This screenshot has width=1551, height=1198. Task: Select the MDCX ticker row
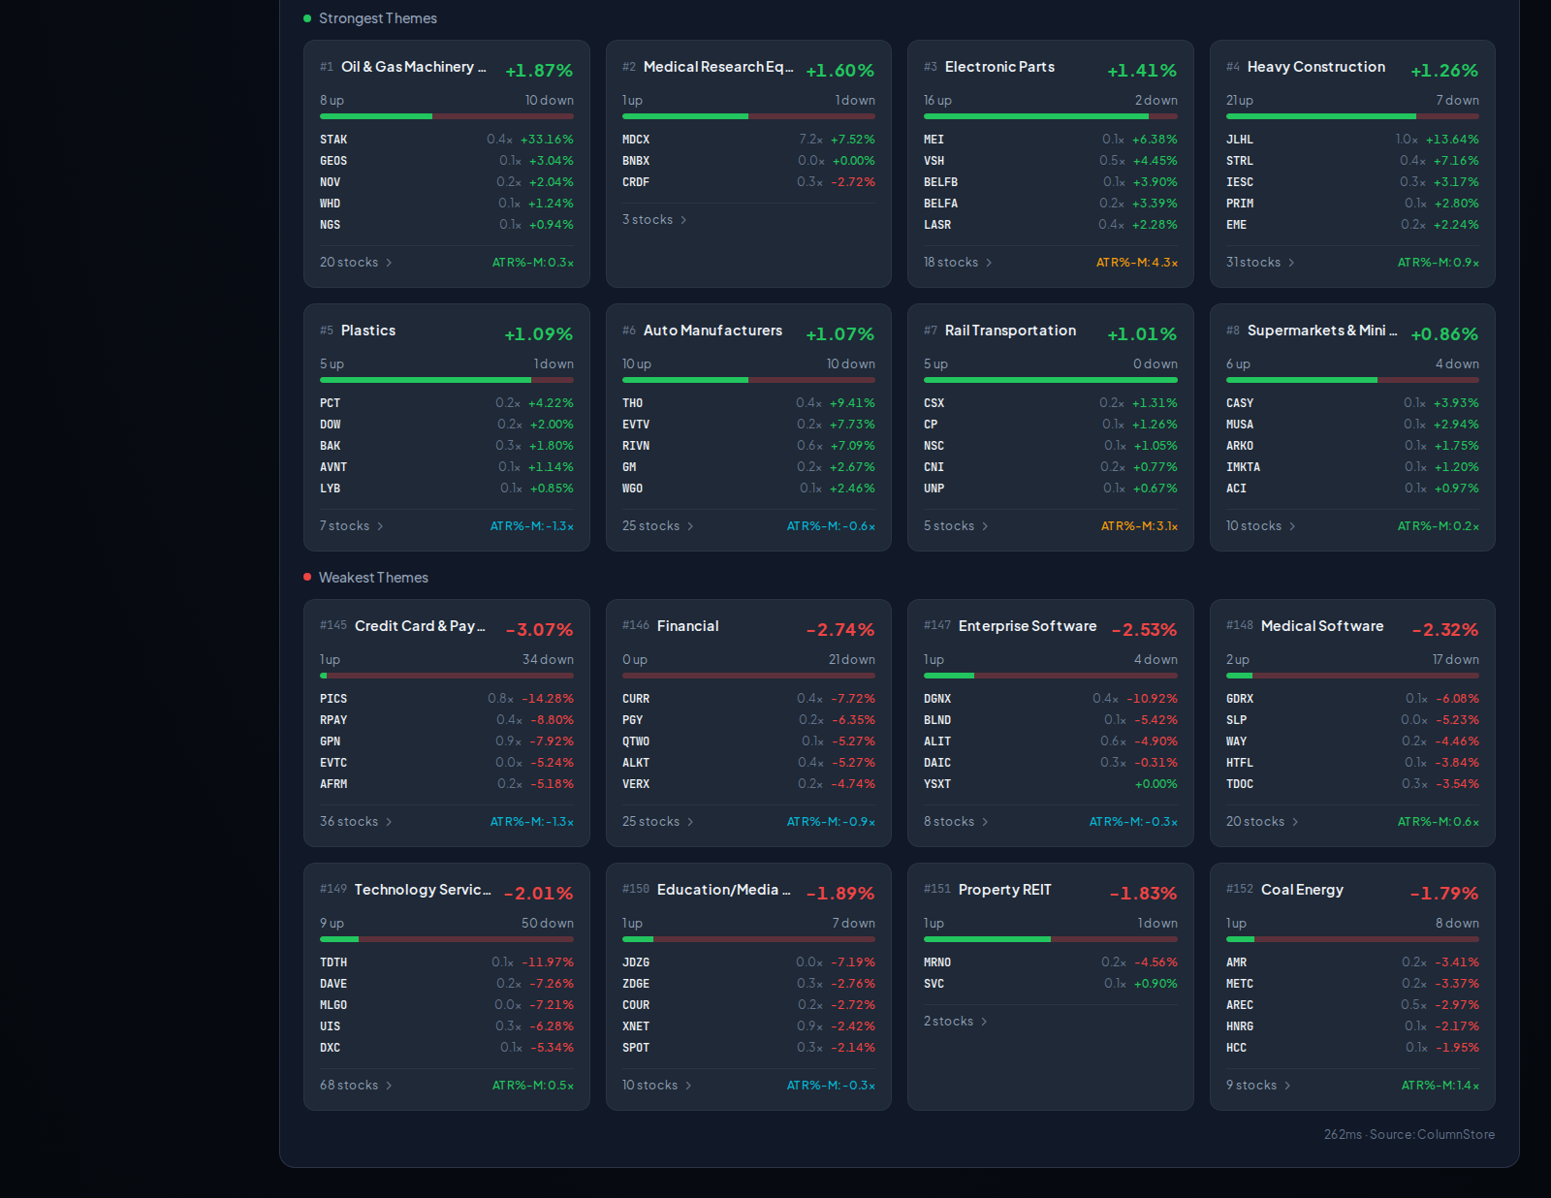(748, 140)
